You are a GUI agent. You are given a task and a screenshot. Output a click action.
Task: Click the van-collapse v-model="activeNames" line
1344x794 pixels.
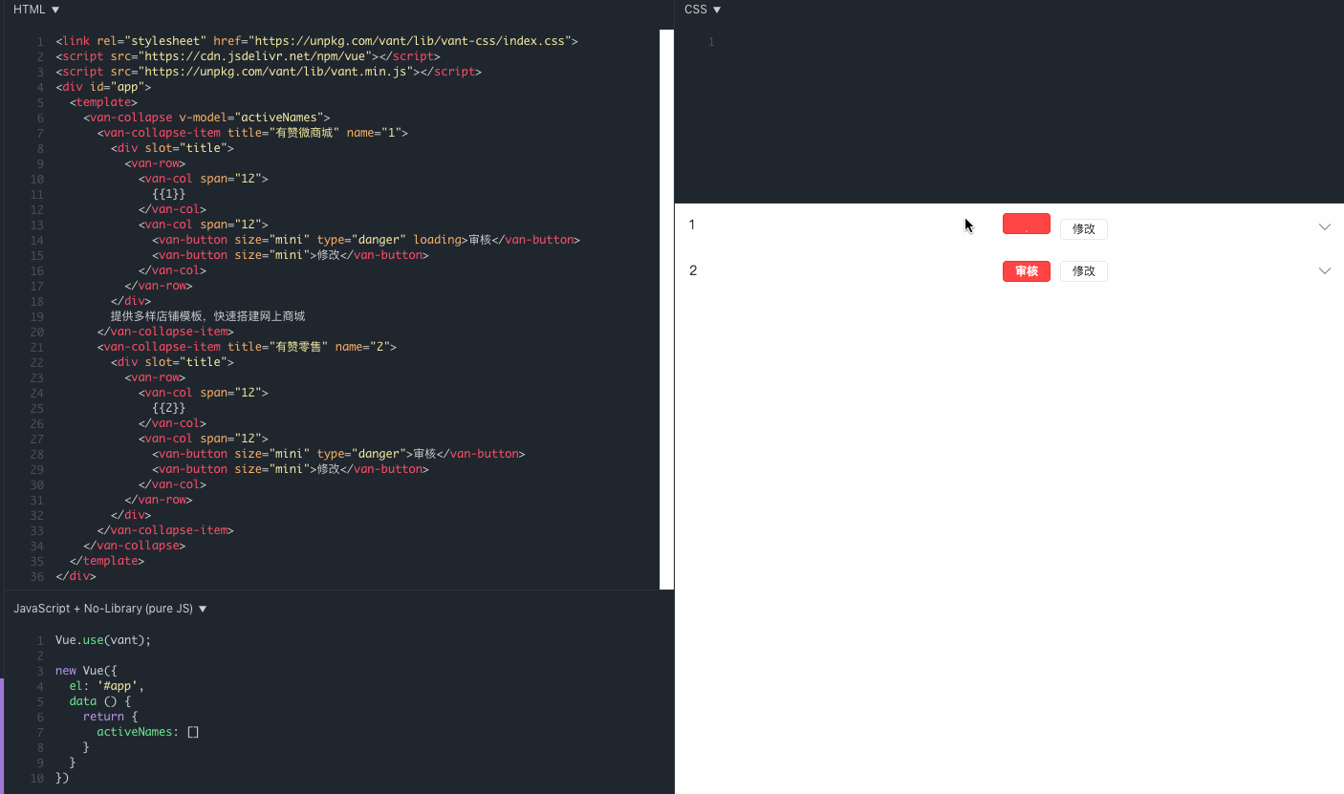[206, 118]
